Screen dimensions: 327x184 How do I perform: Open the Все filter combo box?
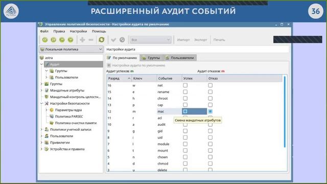click(151, 40)
